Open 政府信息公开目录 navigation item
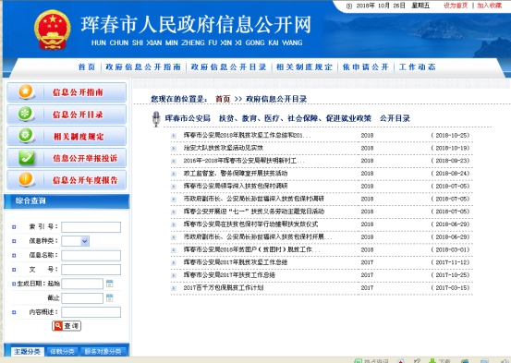 tap(229, 67)
